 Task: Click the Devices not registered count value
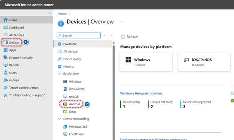point(184,106)
